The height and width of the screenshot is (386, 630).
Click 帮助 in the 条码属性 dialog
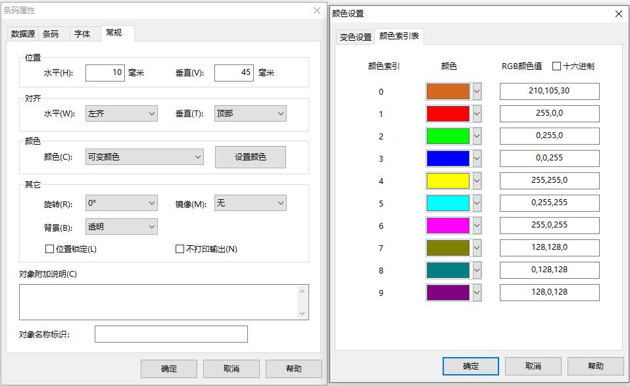294,369
